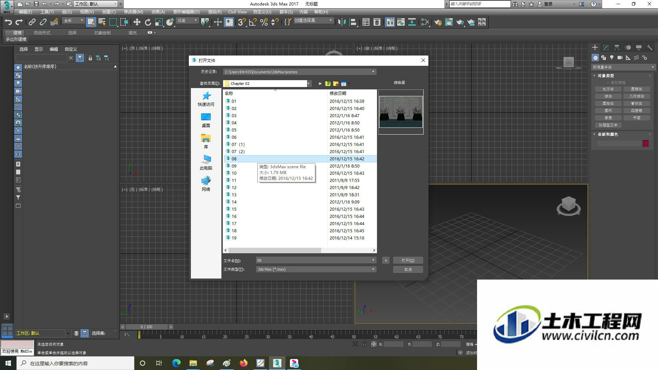This screenshot has width=658, height=370.
Task: Click the scene thumbnail preview
Action: [401, 112]
